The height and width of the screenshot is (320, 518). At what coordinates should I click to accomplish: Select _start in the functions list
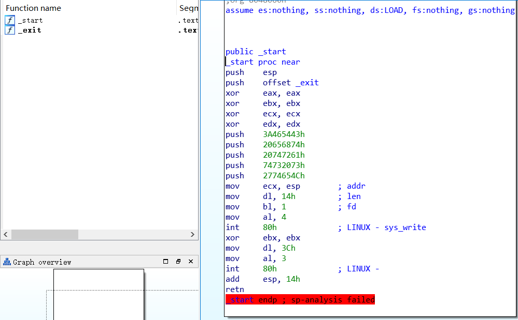pos(31,20)
